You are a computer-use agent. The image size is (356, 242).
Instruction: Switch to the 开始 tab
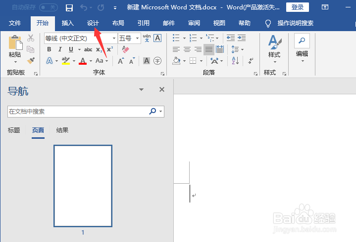click(x=43, y=23)
